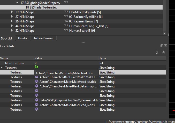Click the Txt icon beside HumanBeardLong12_1bit

coord(66,26)
